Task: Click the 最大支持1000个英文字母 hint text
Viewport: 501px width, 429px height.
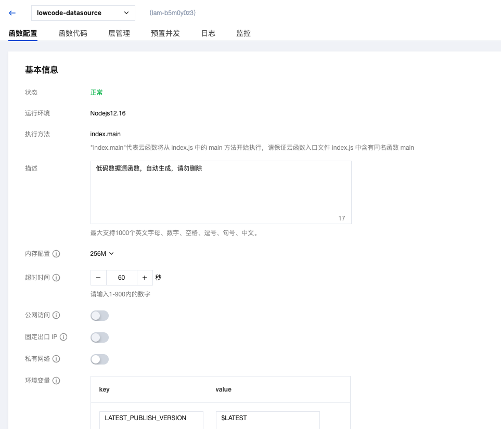Action: tap(175, 232)
